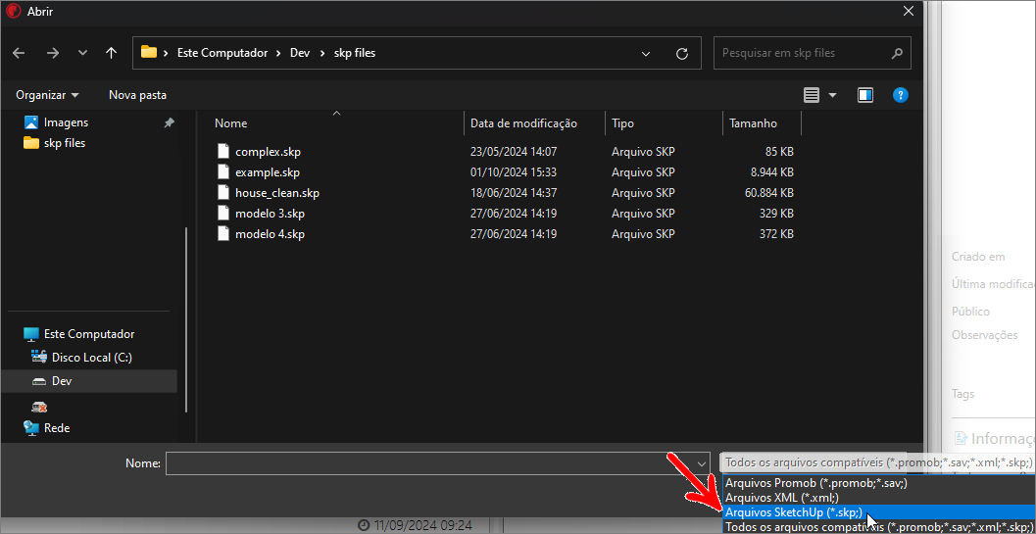Open the help icon
This screenshot has width=1036, height=534.
(x=900, y=95)
